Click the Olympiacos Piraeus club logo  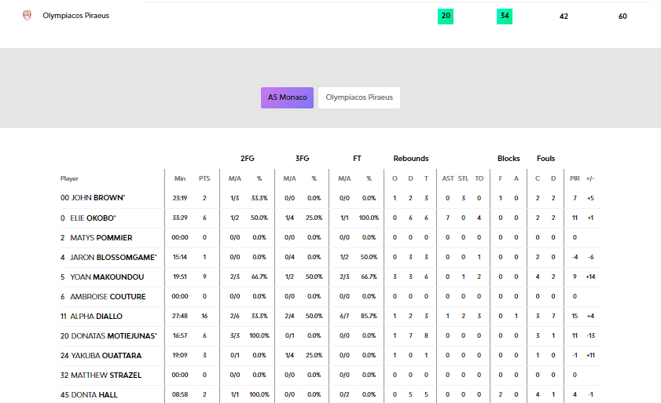point(28,15)
